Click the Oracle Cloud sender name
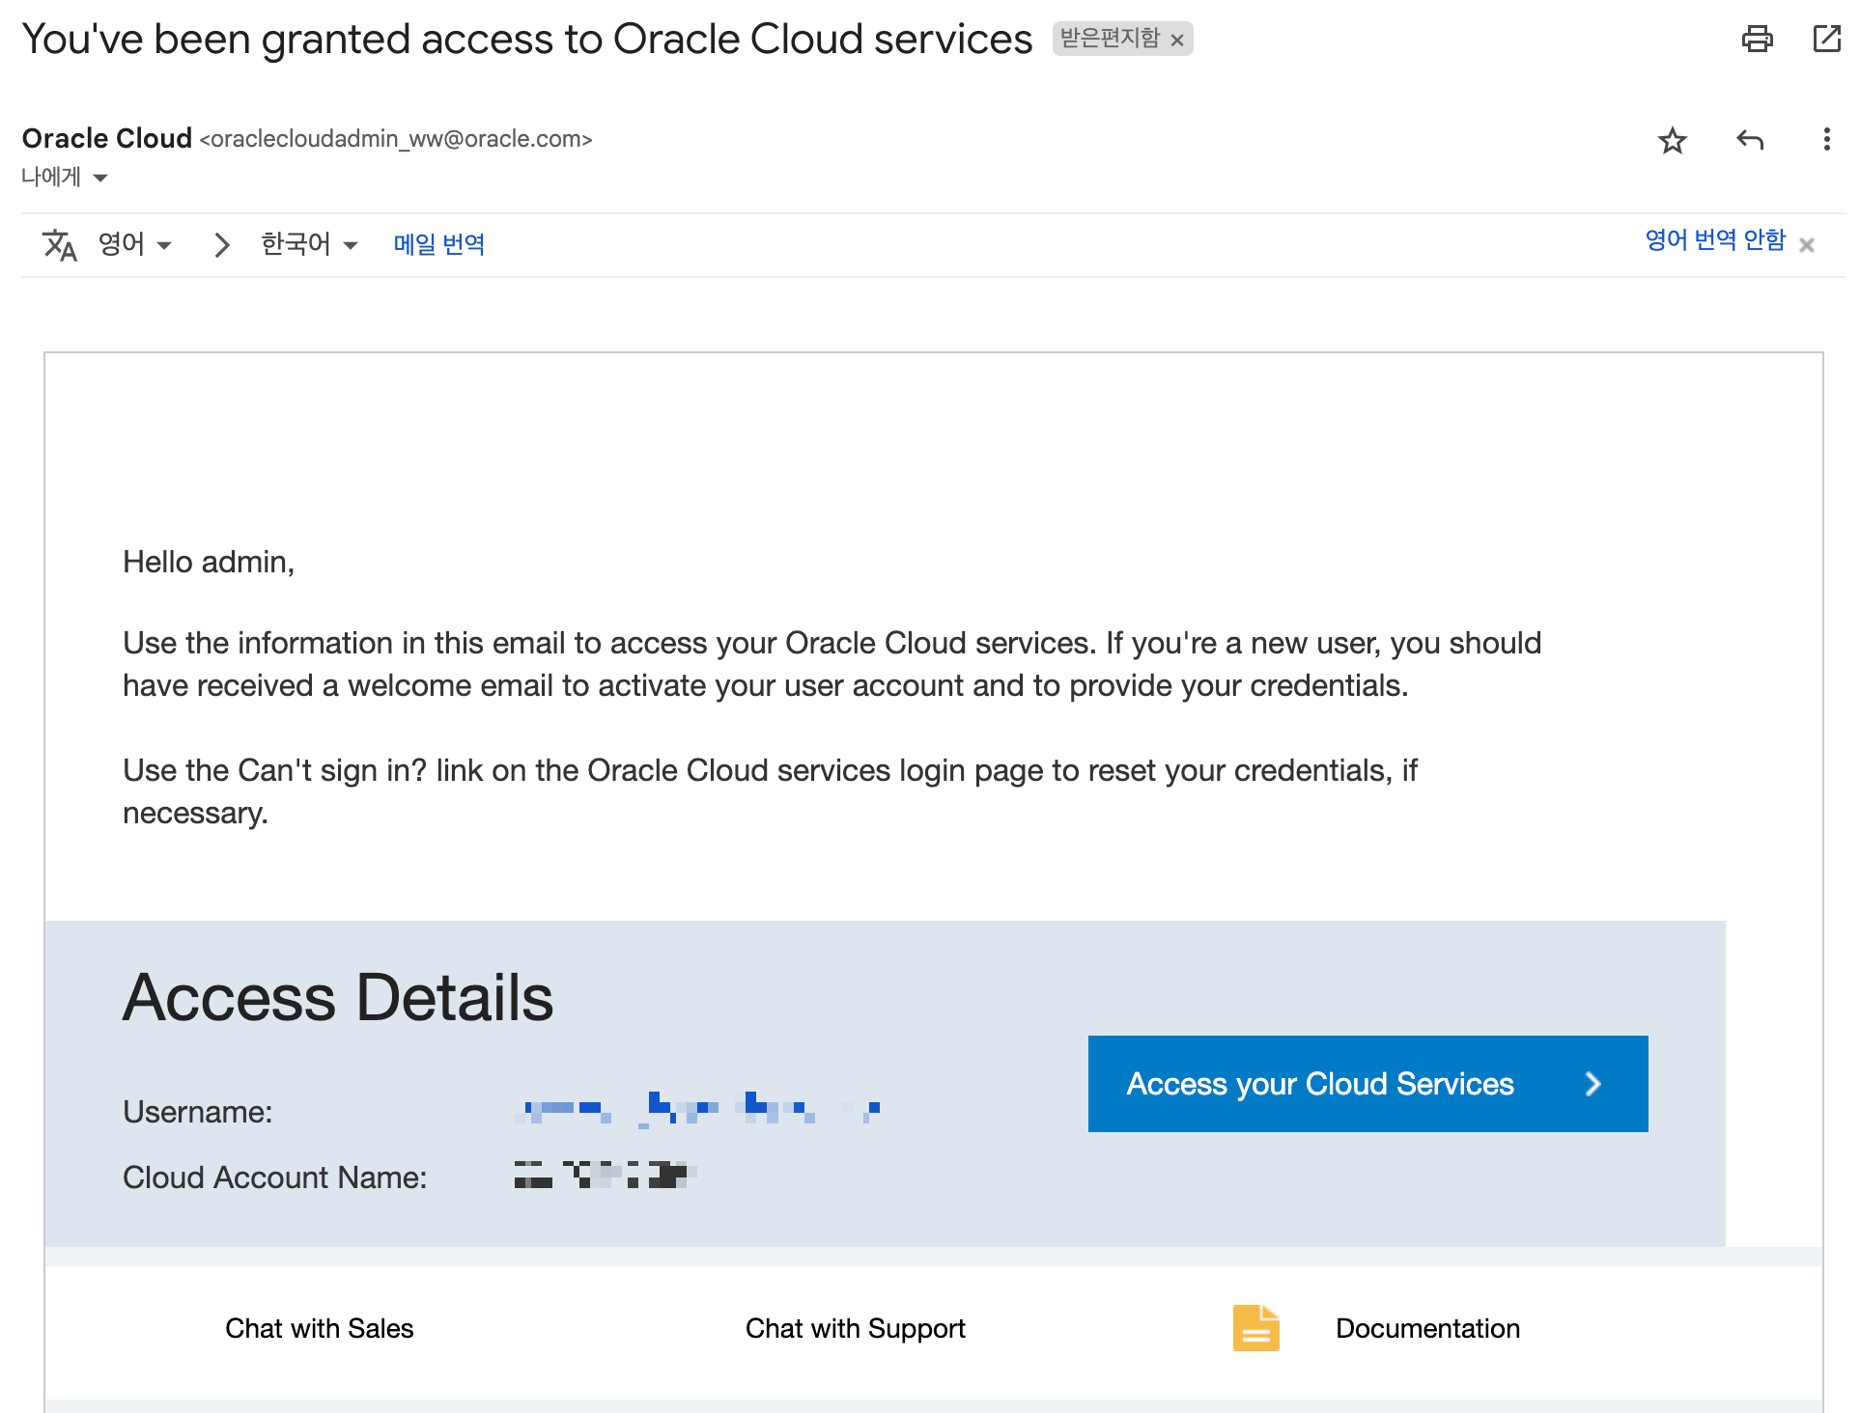Viewport: 1860px width, 1413px height. pyautogui.click(x=106, y=139)
